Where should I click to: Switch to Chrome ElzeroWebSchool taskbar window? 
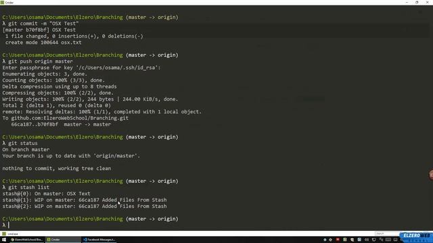click(x=26, y=240)
